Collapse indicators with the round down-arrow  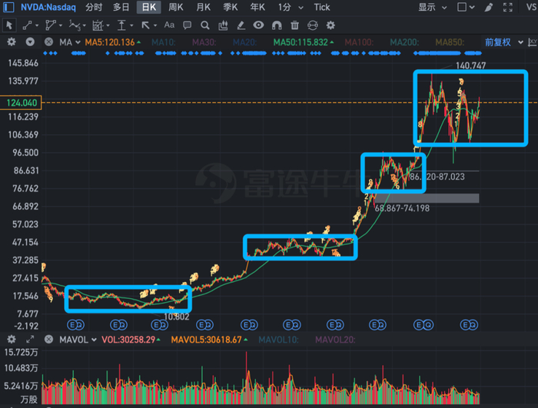click(30, 41)
